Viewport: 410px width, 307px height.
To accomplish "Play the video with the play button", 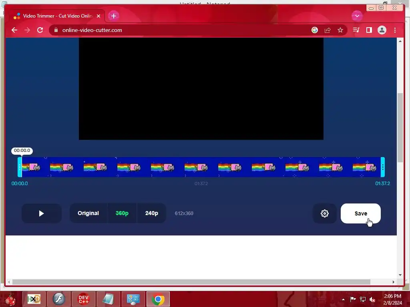I will 41,213.
